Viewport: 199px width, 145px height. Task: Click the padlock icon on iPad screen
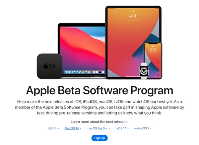click(134, 11)
